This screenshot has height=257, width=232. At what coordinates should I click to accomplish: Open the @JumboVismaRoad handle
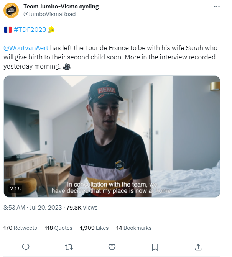[49, 14]
